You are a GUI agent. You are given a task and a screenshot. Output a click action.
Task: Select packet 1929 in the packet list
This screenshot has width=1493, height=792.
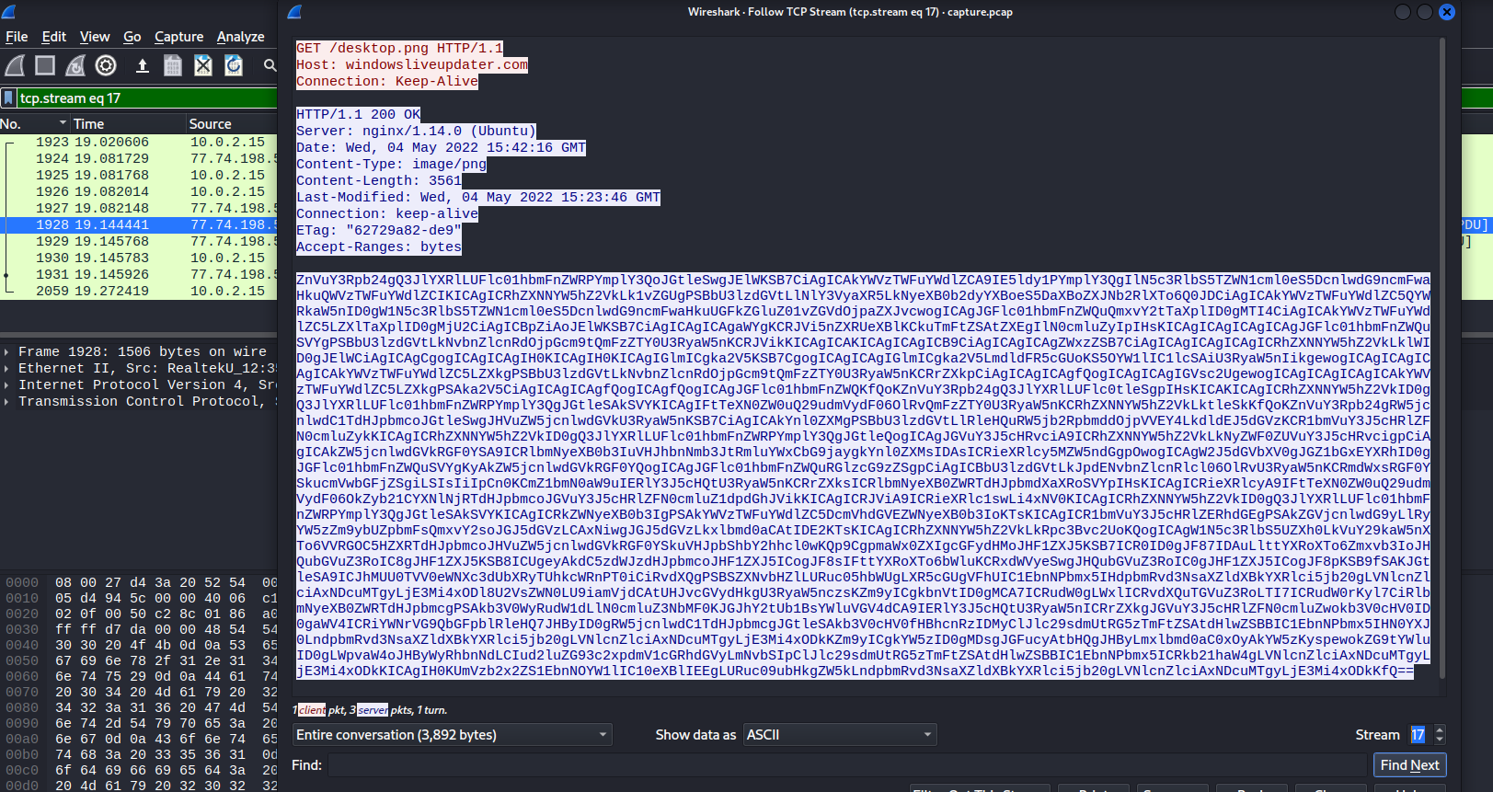138,241
